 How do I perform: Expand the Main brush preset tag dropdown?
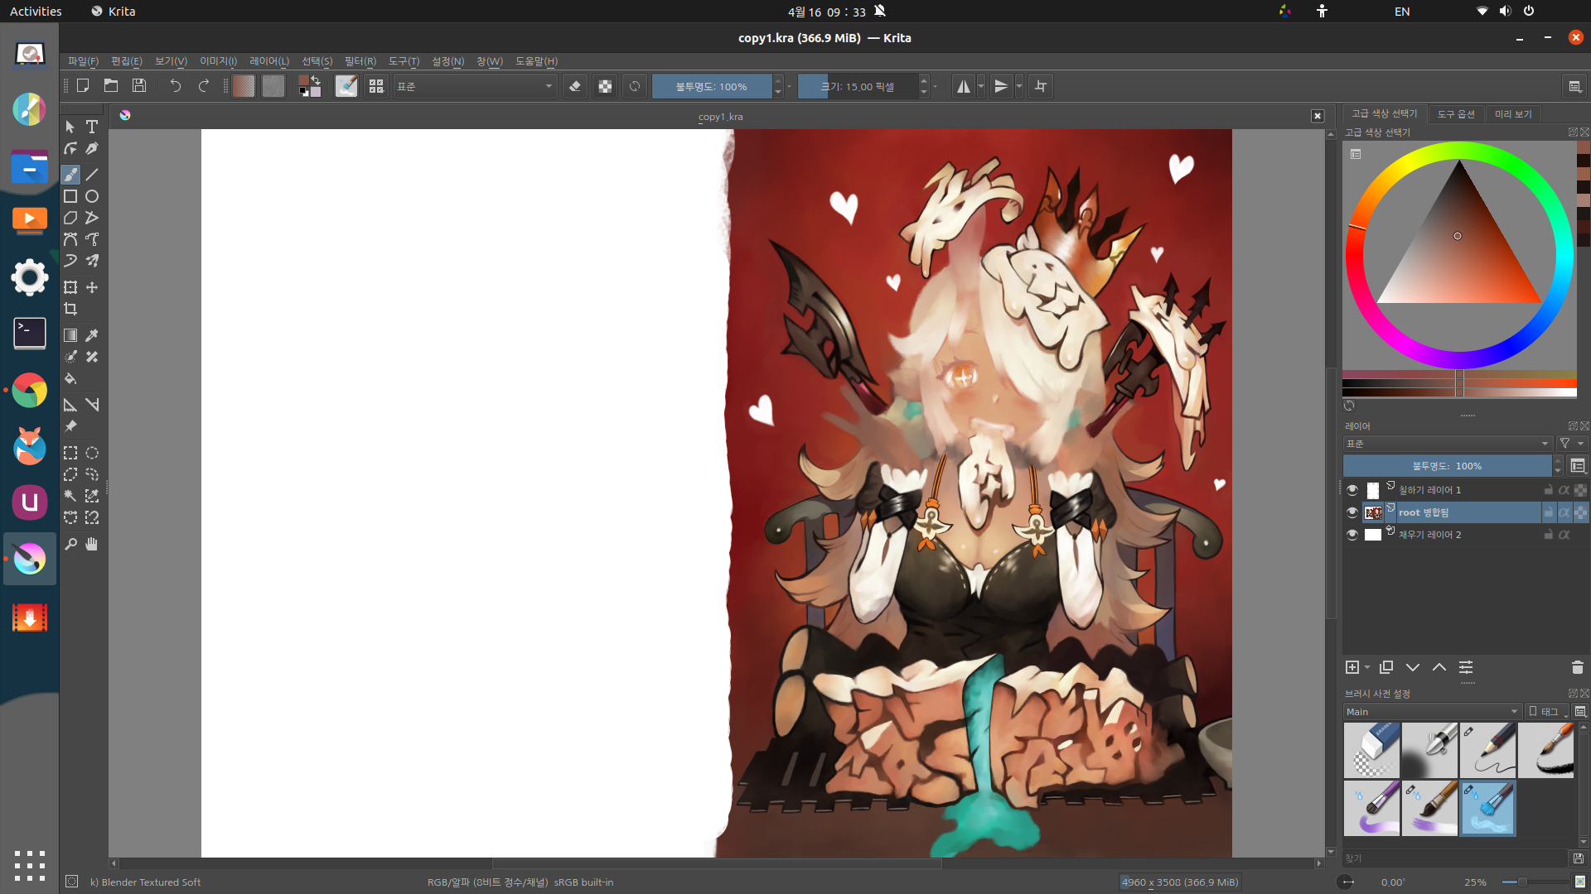tap(1432, 712)
